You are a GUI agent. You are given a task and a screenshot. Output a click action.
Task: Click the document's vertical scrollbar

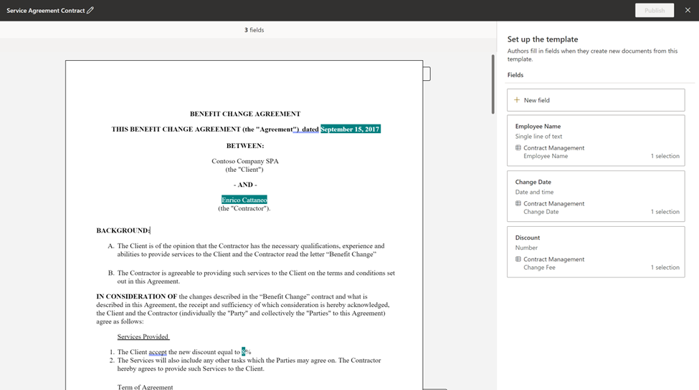[x=493, y=84]
